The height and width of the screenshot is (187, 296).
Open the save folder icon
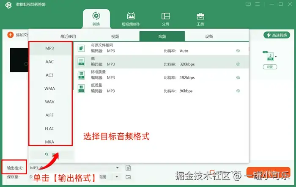(x=128, y=177)
